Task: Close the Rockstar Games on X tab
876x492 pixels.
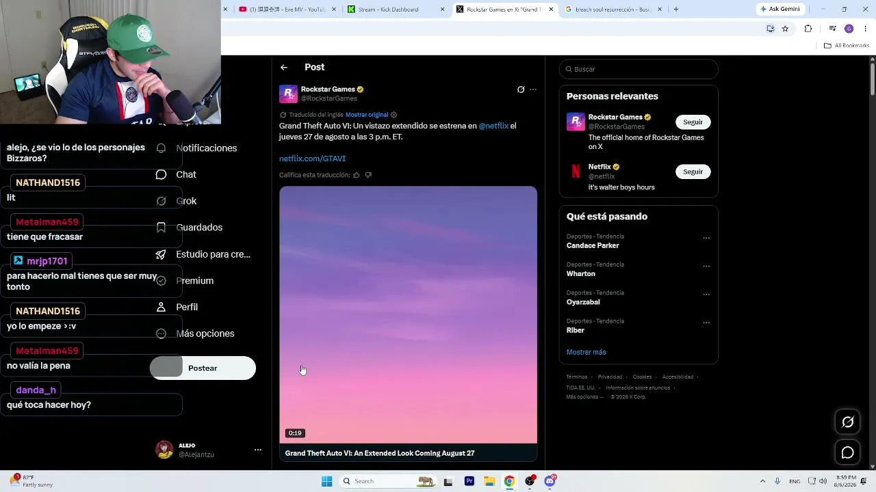Action: (x=551, y=10)
